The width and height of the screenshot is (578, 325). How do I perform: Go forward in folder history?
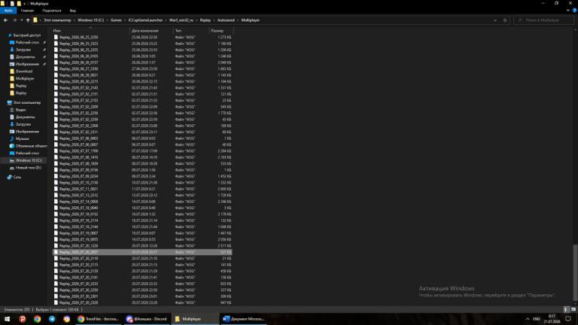point(15,20)
